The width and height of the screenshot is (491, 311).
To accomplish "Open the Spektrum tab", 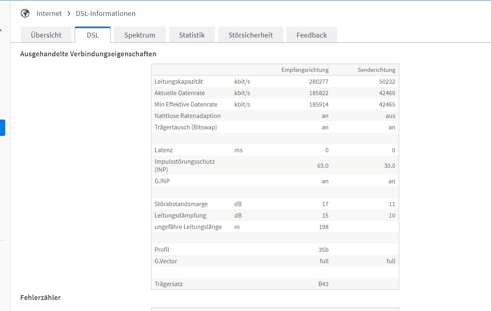I will click(140, 35).
